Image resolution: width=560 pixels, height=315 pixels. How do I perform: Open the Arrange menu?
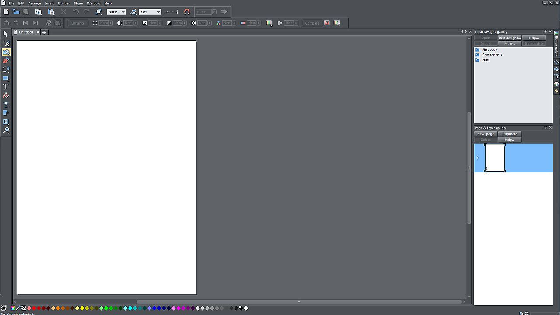35,3
